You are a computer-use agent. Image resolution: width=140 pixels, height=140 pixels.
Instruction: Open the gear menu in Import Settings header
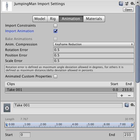click(x=132, y=4)
